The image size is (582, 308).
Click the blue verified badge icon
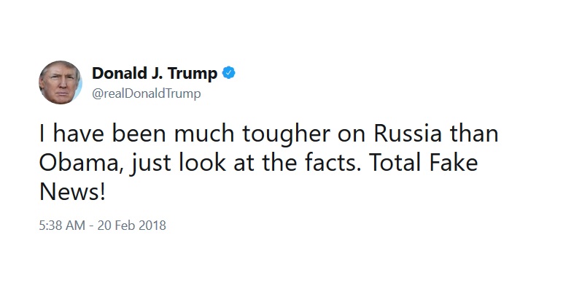(229, 73)
